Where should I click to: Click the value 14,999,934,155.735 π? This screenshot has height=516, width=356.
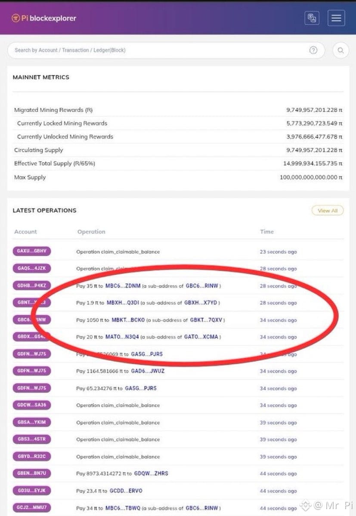313,163
